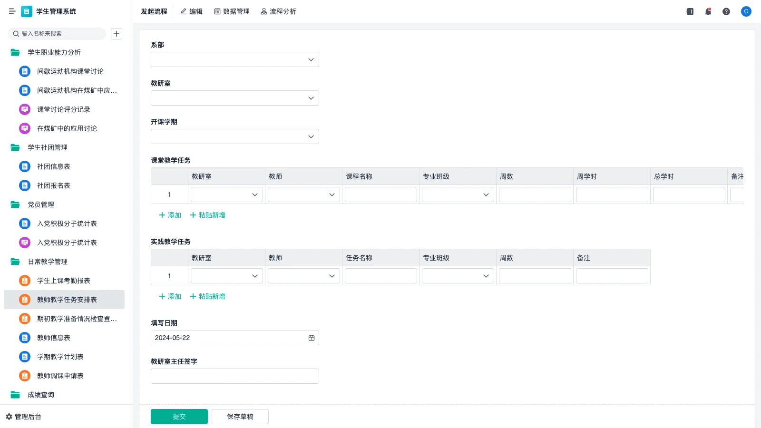Viewport: 761px width, 428px height.
Task: Click the calendar icon in 填写日期 field
Action: click(312, 338)
